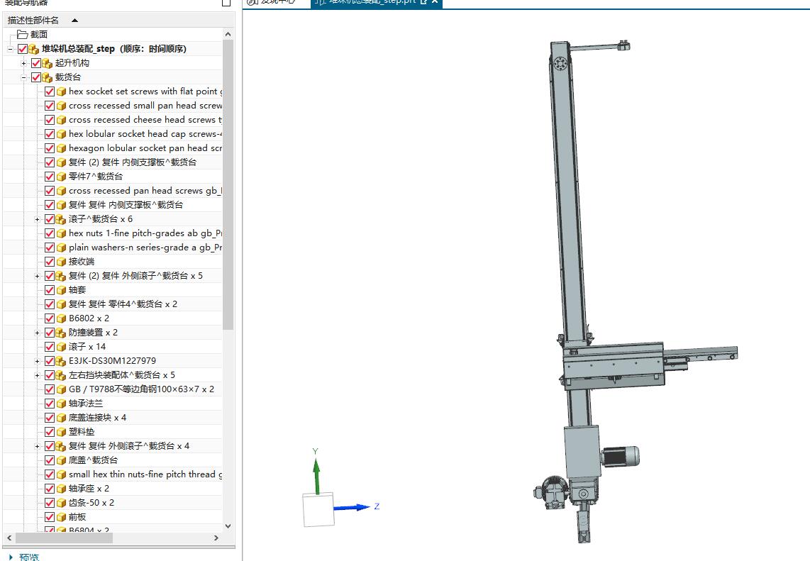Select cross recessed cheese head screws row
Viewport: 810px width, 561px height.
(113, 120)
